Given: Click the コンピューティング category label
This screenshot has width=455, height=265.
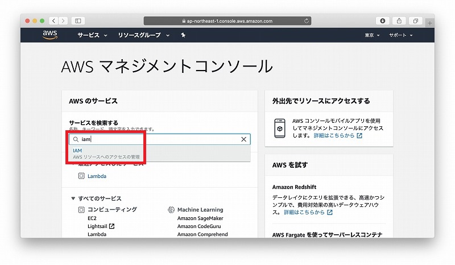Looking at the screenshot, I should (112, 210).
